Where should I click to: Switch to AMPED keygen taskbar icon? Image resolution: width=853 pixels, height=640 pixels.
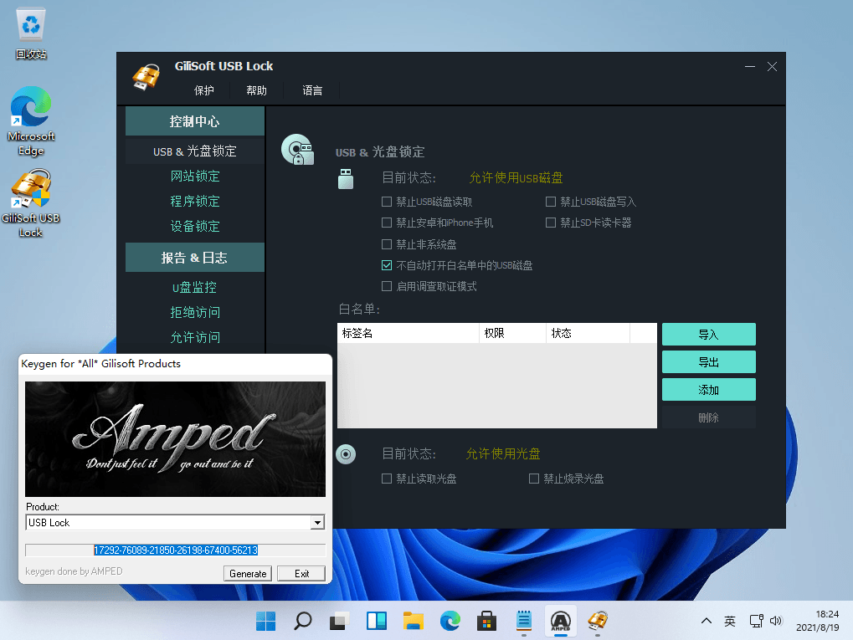(560, 621)
